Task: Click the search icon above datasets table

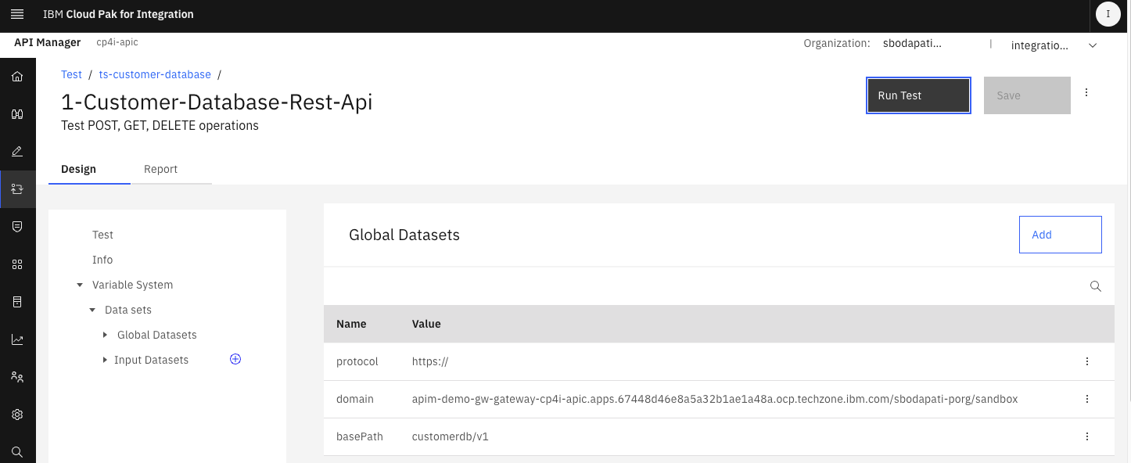Action: pos(1096,286)
